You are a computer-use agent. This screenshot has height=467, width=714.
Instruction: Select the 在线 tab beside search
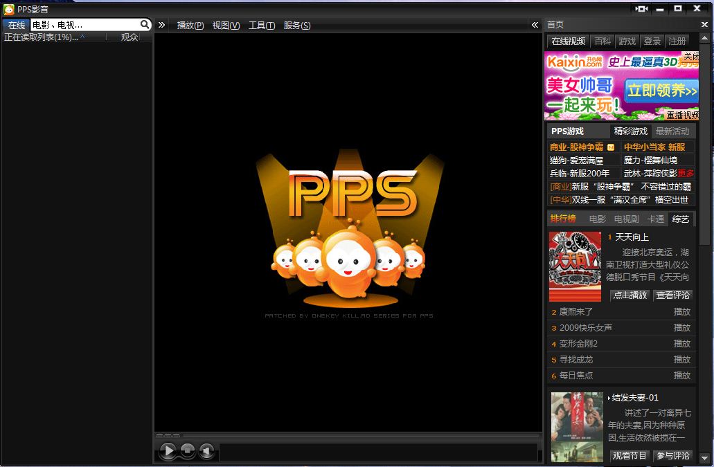(x=17, y=25)
